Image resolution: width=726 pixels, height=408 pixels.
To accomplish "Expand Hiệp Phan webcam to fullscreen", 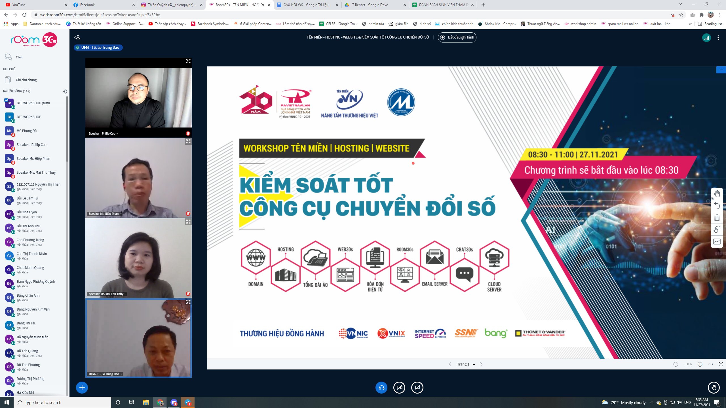I will (188, 141).
